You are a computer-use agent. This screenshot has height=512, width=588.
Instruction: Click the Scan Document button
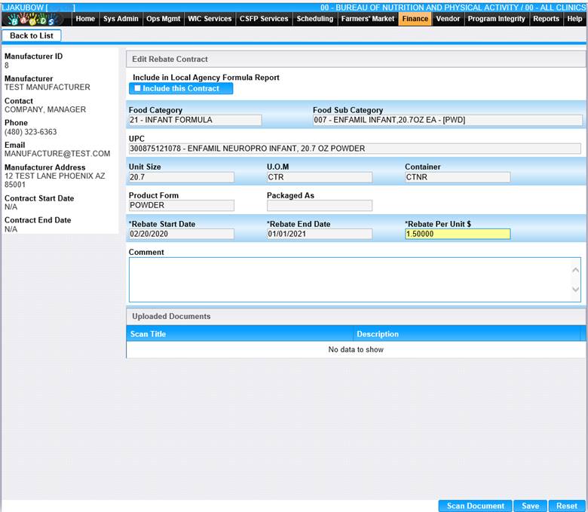476,506
